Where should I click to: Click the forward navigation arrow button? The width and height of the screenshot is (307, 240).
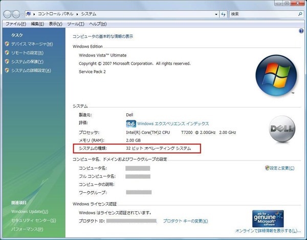pyautogui.click(x=16, y=14)
